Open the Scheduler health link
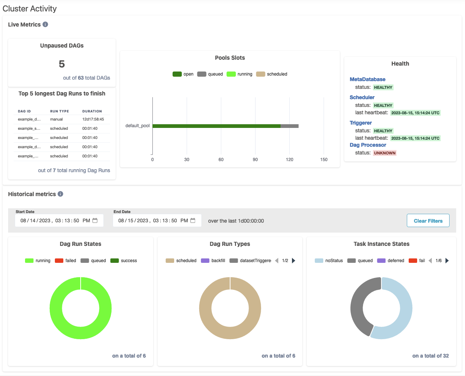The width and height of the screenshot is (465, 376). tap(362, 97)
